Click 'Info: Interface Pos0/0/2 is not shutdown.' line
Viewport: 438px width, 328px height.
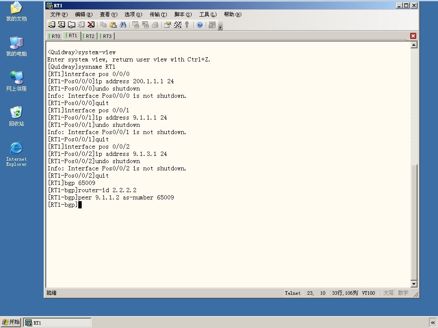pos(117,168)
